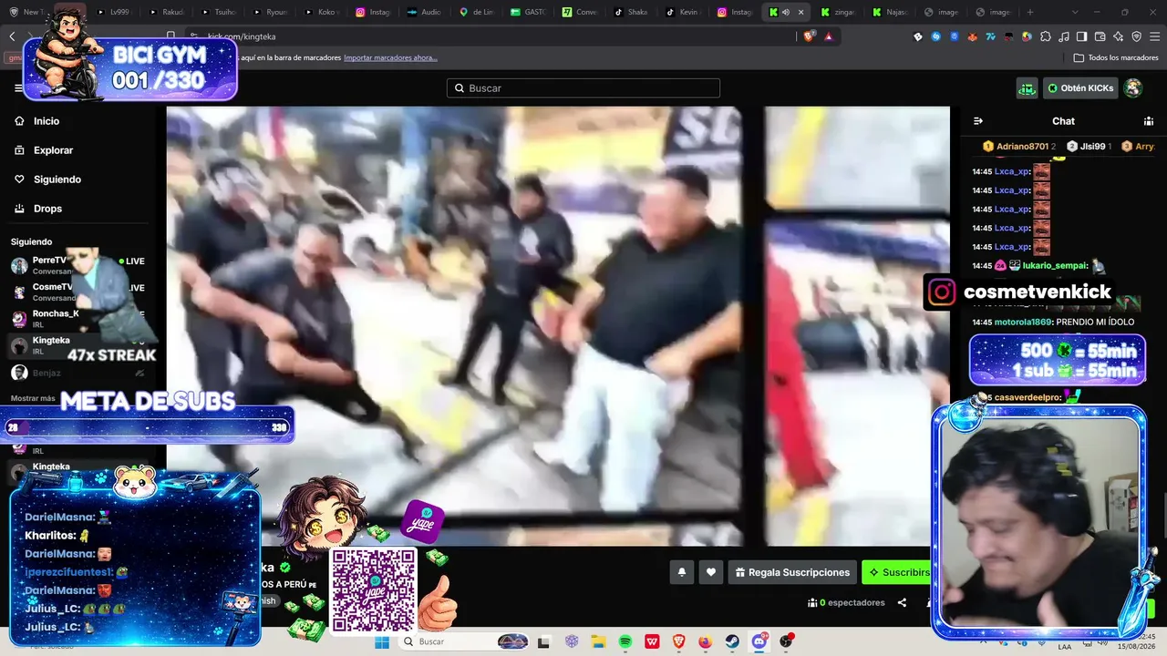Screen dimensions: 1167x656
Task: Open Brave browser from the taskbar
Action: 679,641
